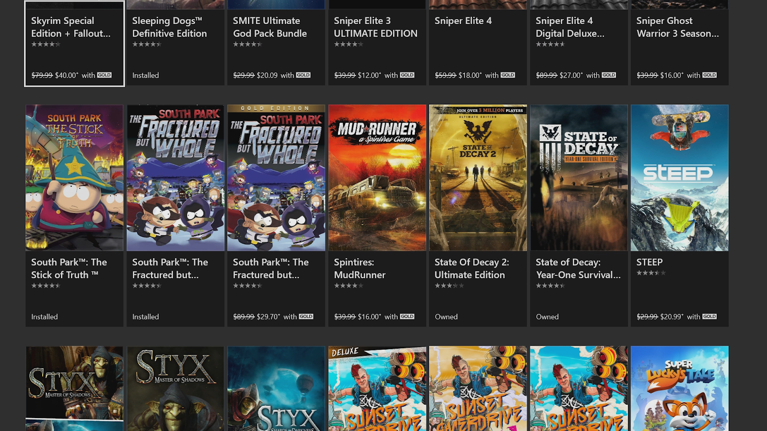
Task: Click the State Of Decay 2 star rating
Action: pos(449,286)
